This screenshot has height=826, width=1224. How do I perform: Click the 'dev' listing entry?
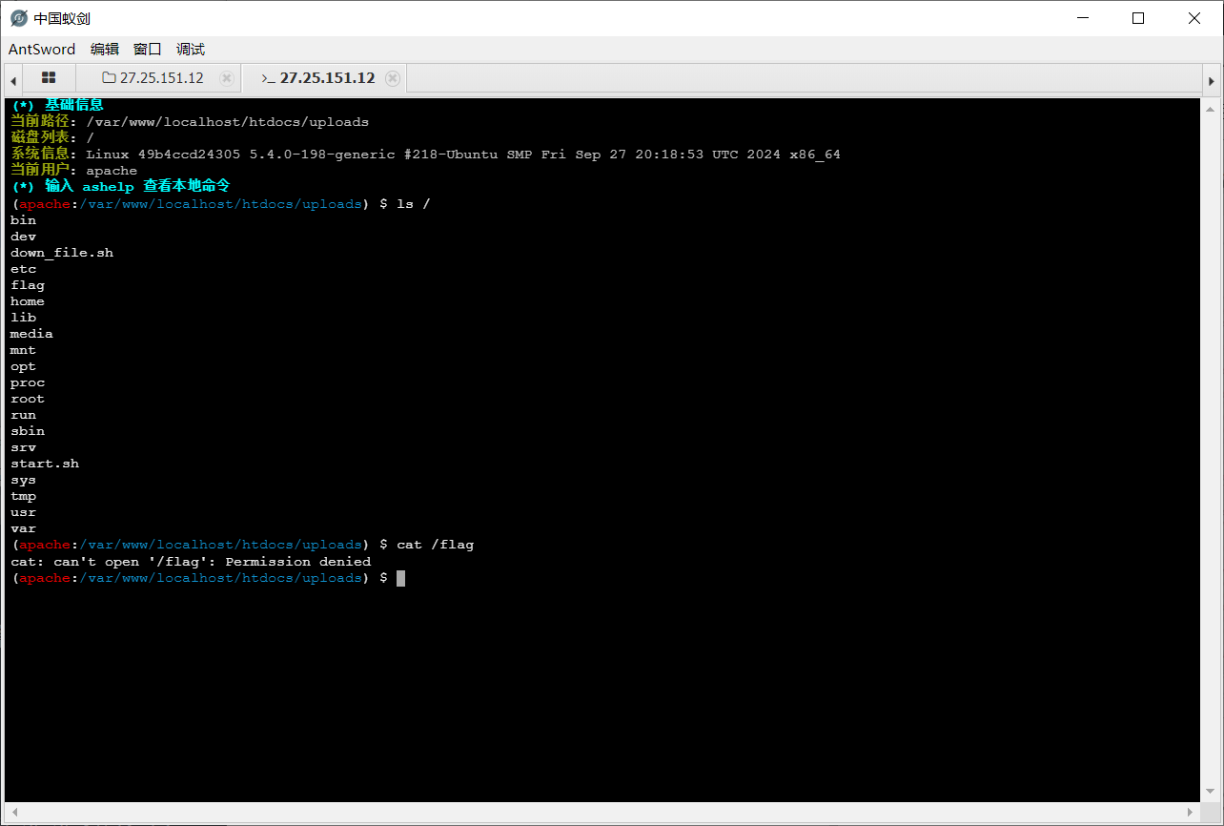click(x=23, y=237)
